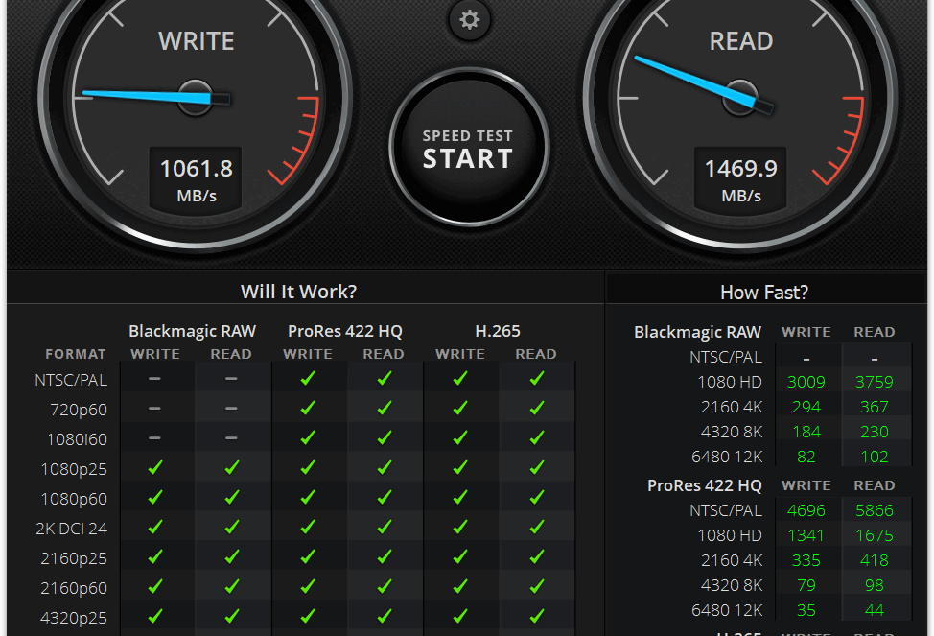Viewport: 934px width, 636px height.
Task: Click the 2160p25 format row label
Action: pos(74,558)
